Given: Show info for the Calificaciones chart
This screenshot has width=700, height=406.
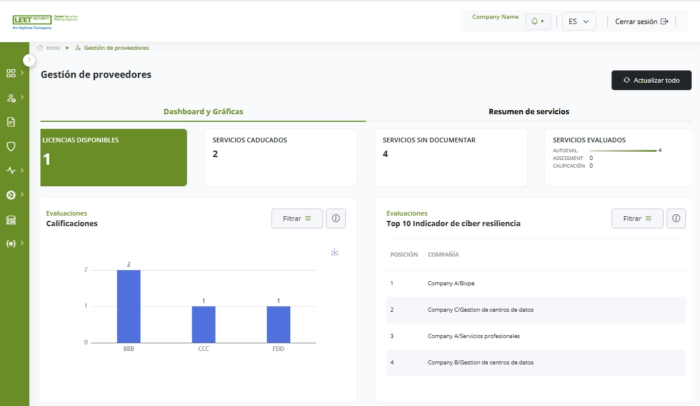Looking at the screenshot, I should (336, 219).
